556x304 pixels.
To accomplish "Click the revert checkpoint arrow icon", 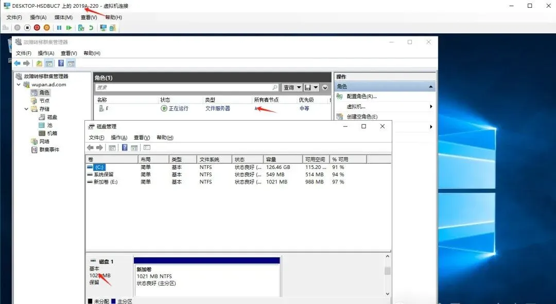I will coord(91,28).
